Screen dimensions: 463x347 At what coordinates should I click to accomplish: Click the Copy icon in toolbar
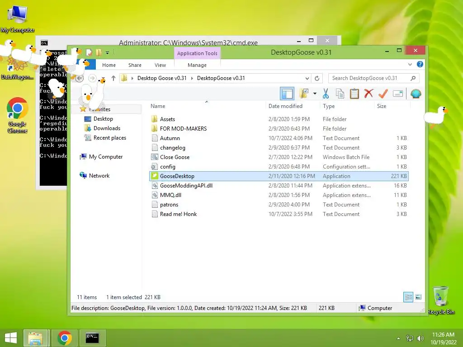pos(340,94)
